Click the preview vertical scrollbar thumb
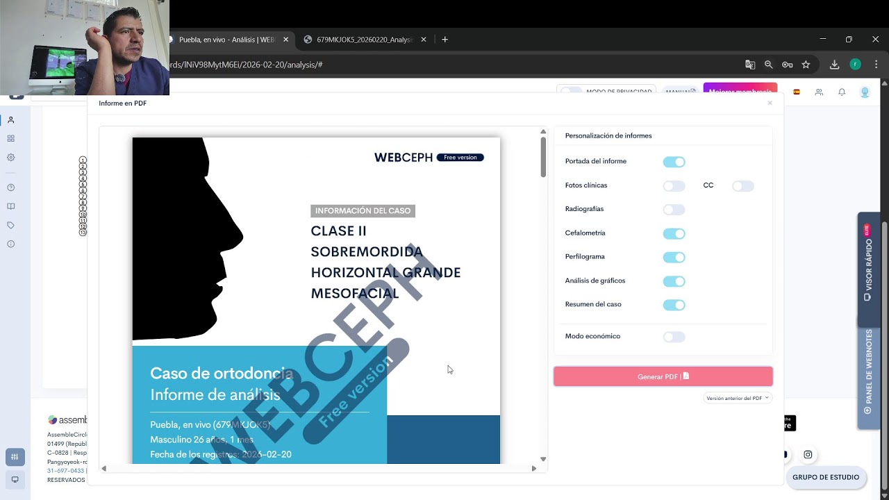Image resolution: width=889 pixels, height=500 pixels. click(x=543, y=157)
